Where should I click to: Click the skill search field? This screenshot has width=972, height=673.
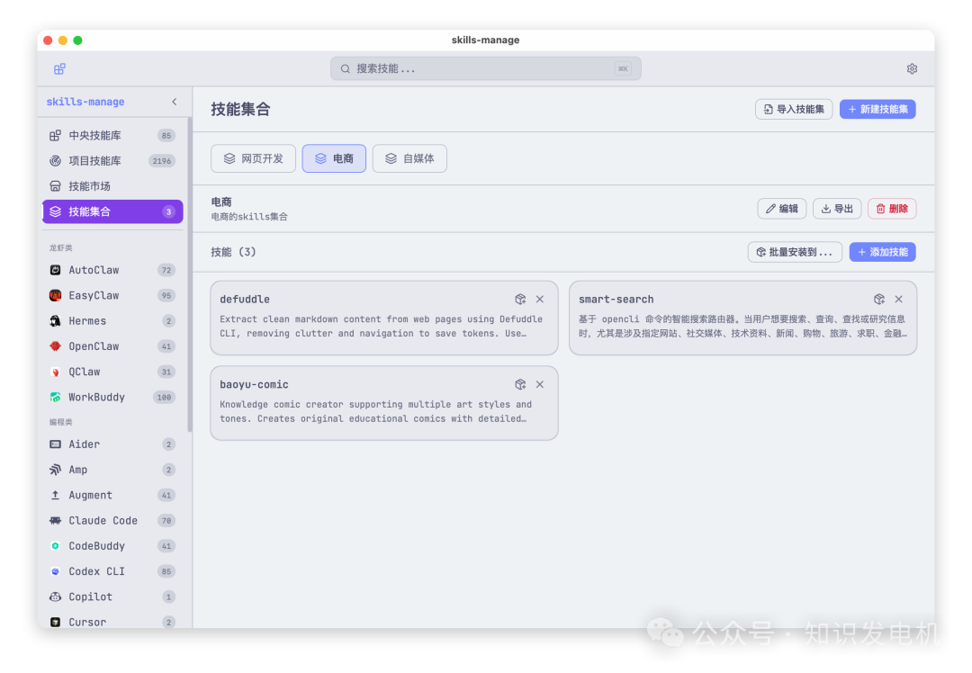[x=485, y=68]
